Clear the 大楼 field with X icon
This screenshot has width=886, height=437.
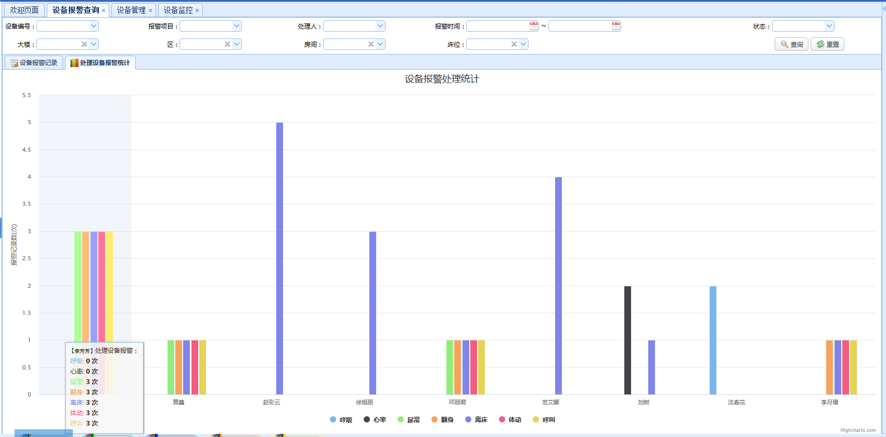(x=84, y=44)
